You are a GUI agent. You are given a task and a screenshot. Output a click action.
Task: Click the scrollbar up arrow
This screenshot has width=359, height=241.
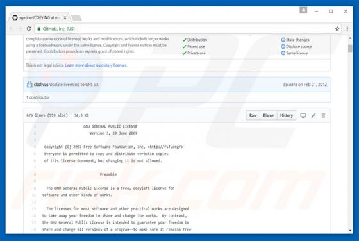[x=350, y=38]
